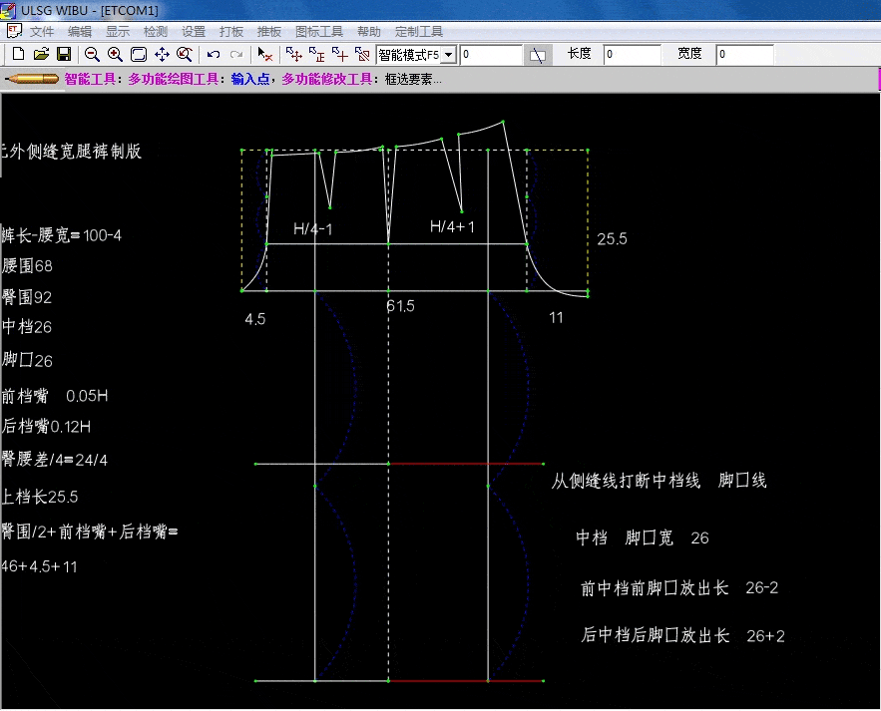Open the 打板 menu

click(231, 31)
